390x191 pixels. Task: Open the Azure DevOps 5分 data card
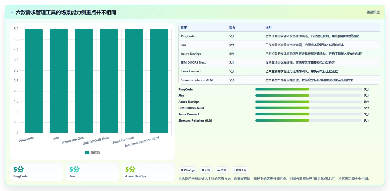coord(148,172)
